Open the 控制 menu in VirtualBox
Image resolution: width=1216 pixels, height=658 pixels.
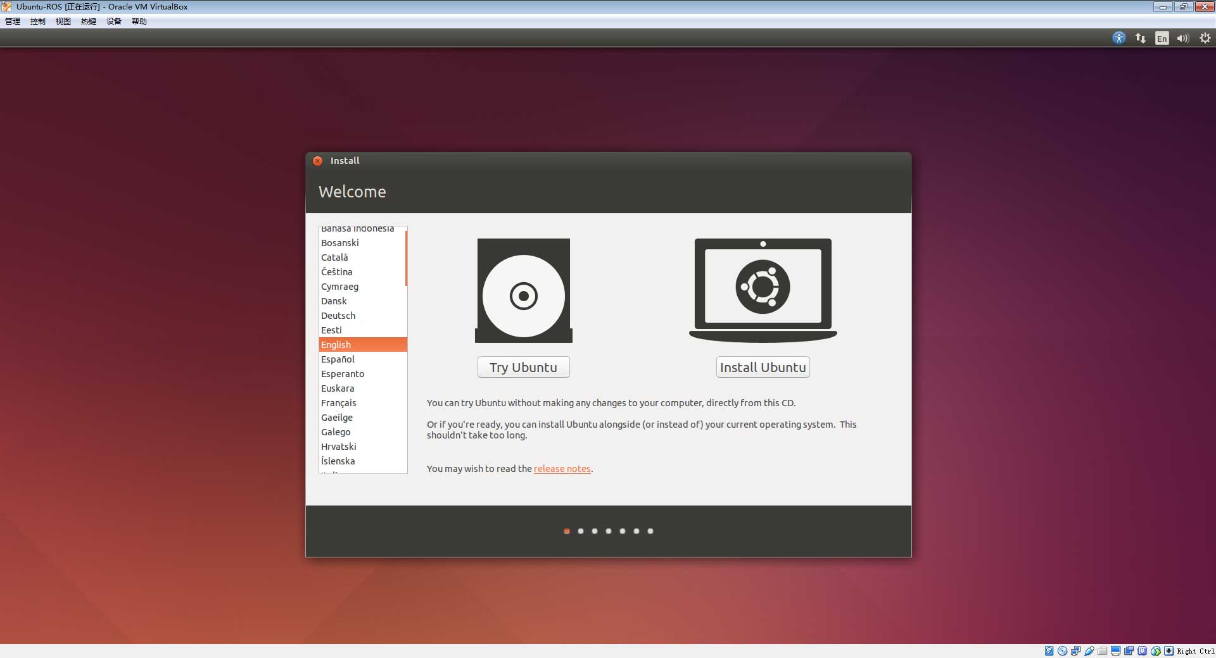[37, 22]
